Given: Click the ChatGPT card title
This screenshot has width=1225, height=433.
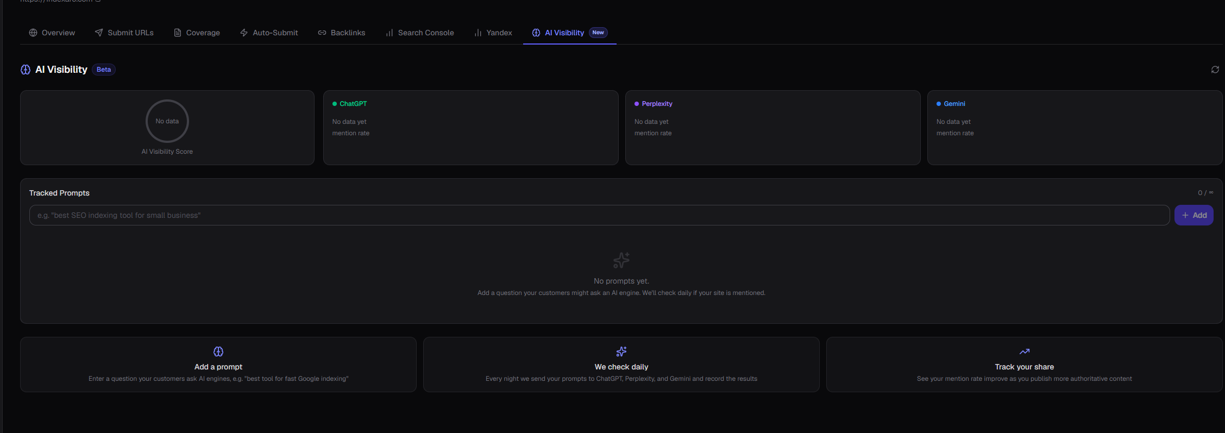Looking at the screenshot, I should pos(353,104).
